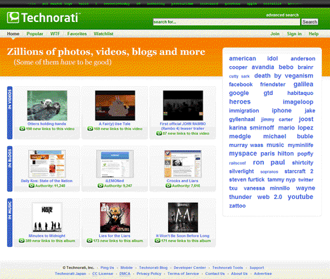This screenshot has width=330, height=279.
Task: Open the Mobile footer link
Action: pos(127,268)
